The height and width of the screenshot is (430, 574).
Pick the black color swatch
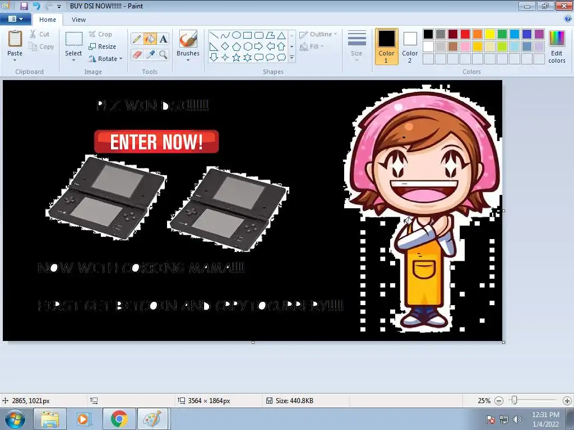point(428,34)
